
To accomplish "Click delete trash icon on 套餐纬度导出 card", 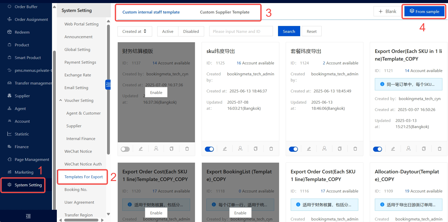I will point(355,149).
